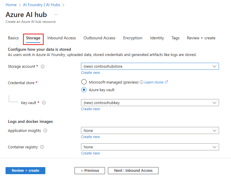231x180 pixels.
Task: Select the Azure key vault radio option
Action: 84,90
